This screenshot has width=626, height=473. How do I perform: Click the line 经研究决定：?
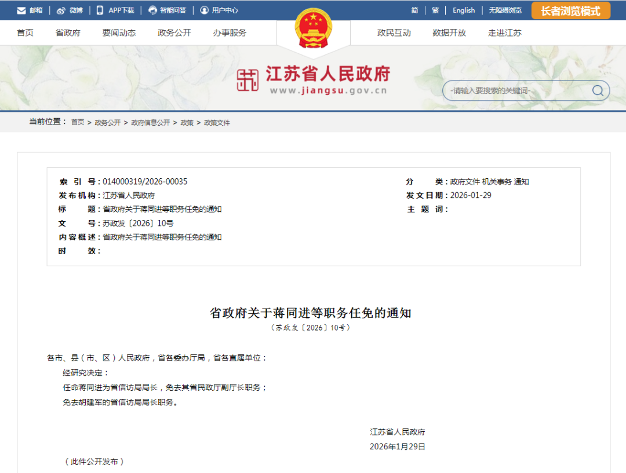click(85, 373)
